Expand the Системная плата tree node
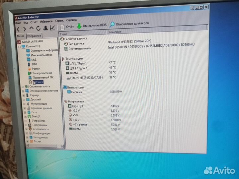 (23, 87)
